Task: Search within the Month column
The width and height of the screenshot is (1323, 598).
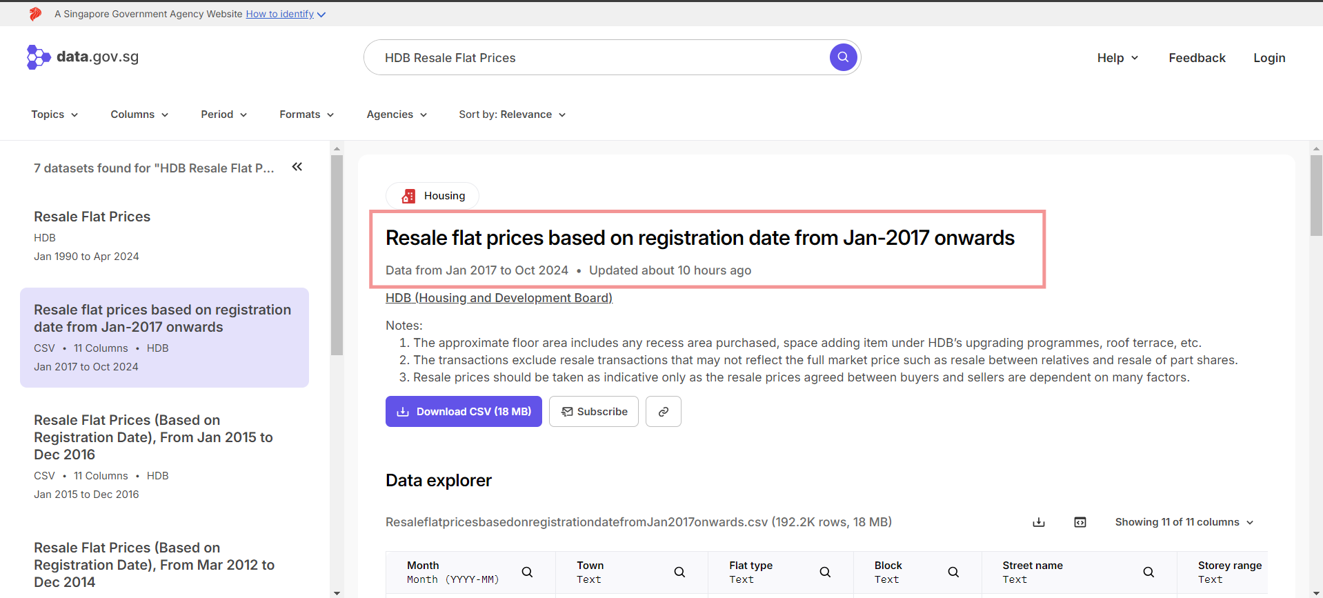Action: pos(527,572)
